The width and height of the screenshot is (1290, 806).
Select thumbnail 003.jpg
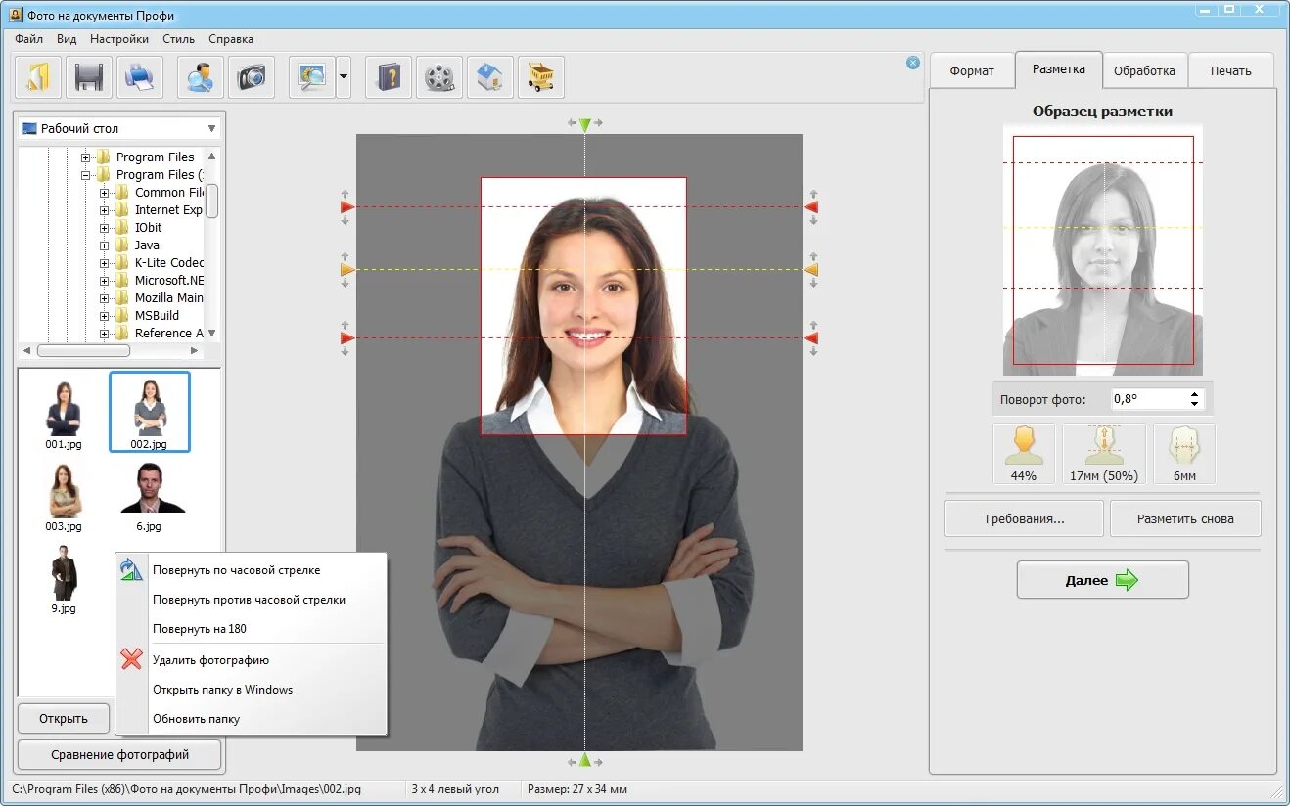tap(64, 496)
